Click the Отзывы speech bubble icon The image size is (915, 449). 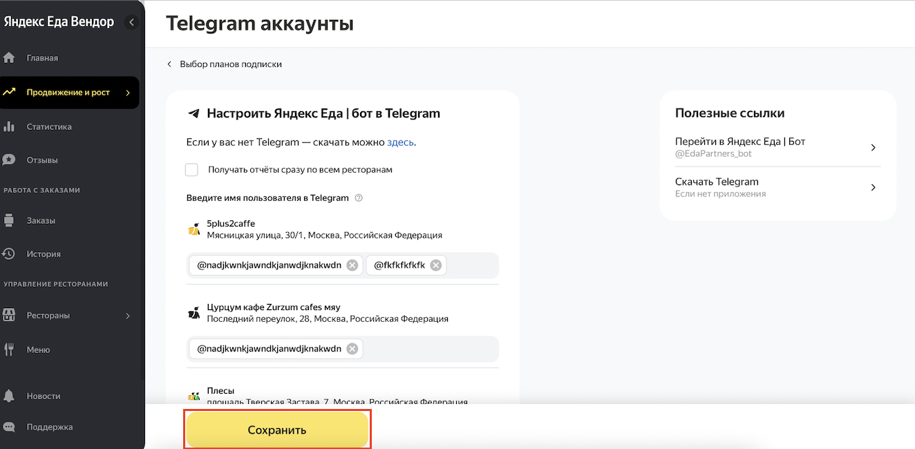[x=9, y=160]
